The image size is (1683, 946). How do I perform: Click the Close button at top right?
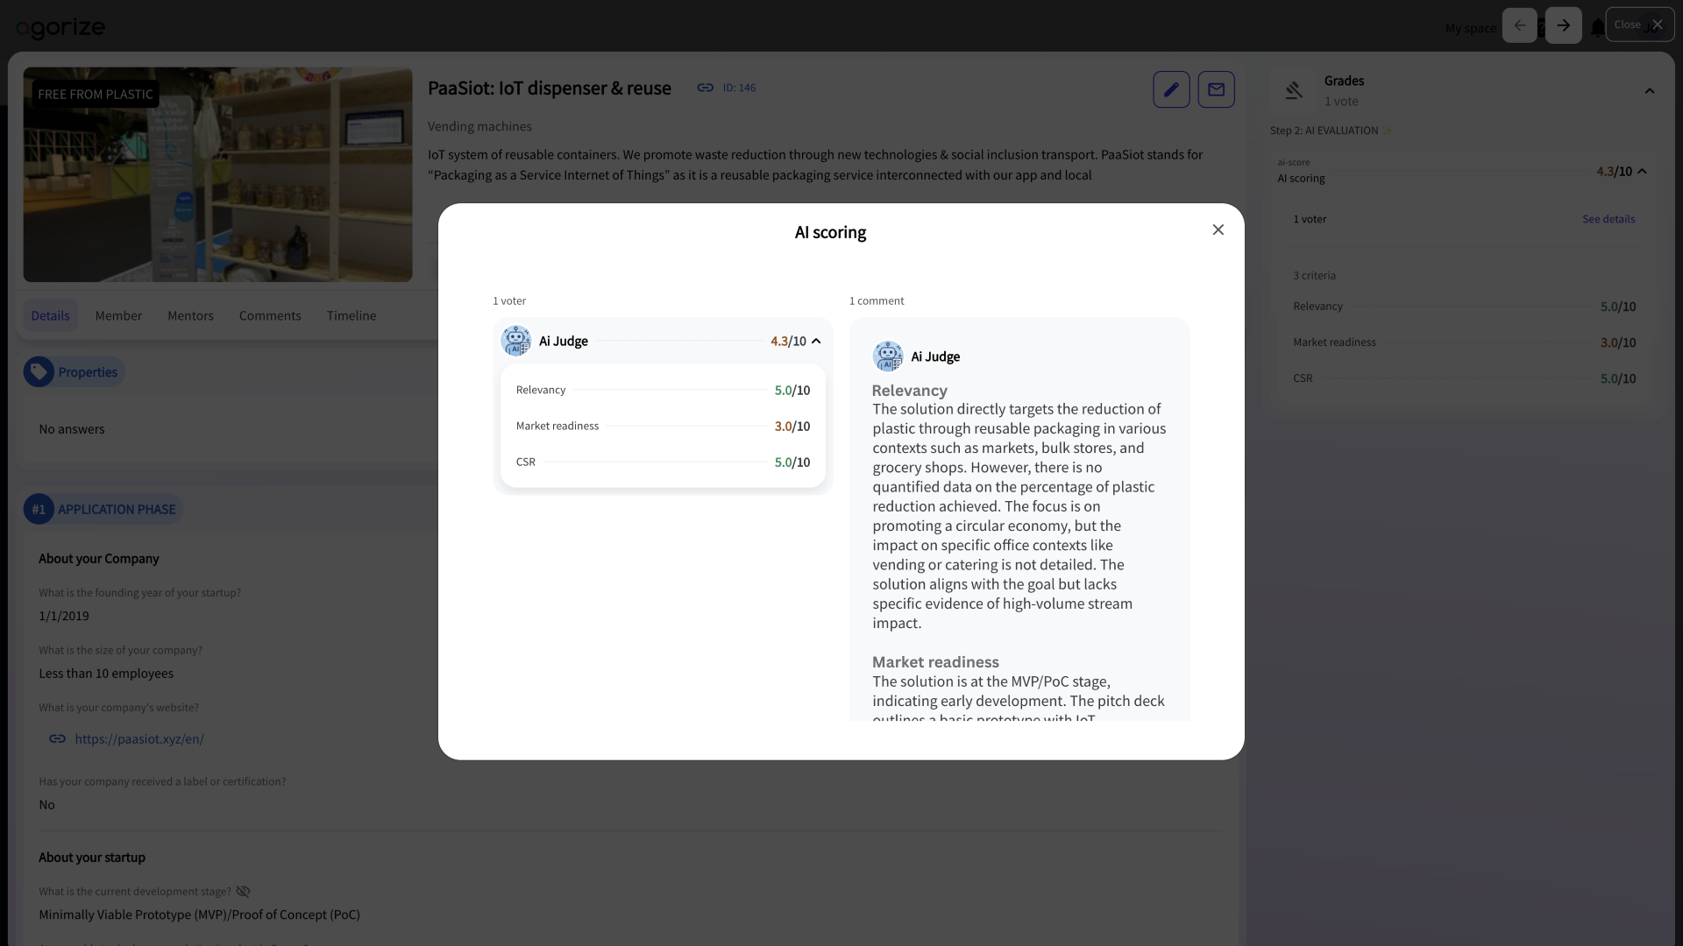(x=1629, y=24)
